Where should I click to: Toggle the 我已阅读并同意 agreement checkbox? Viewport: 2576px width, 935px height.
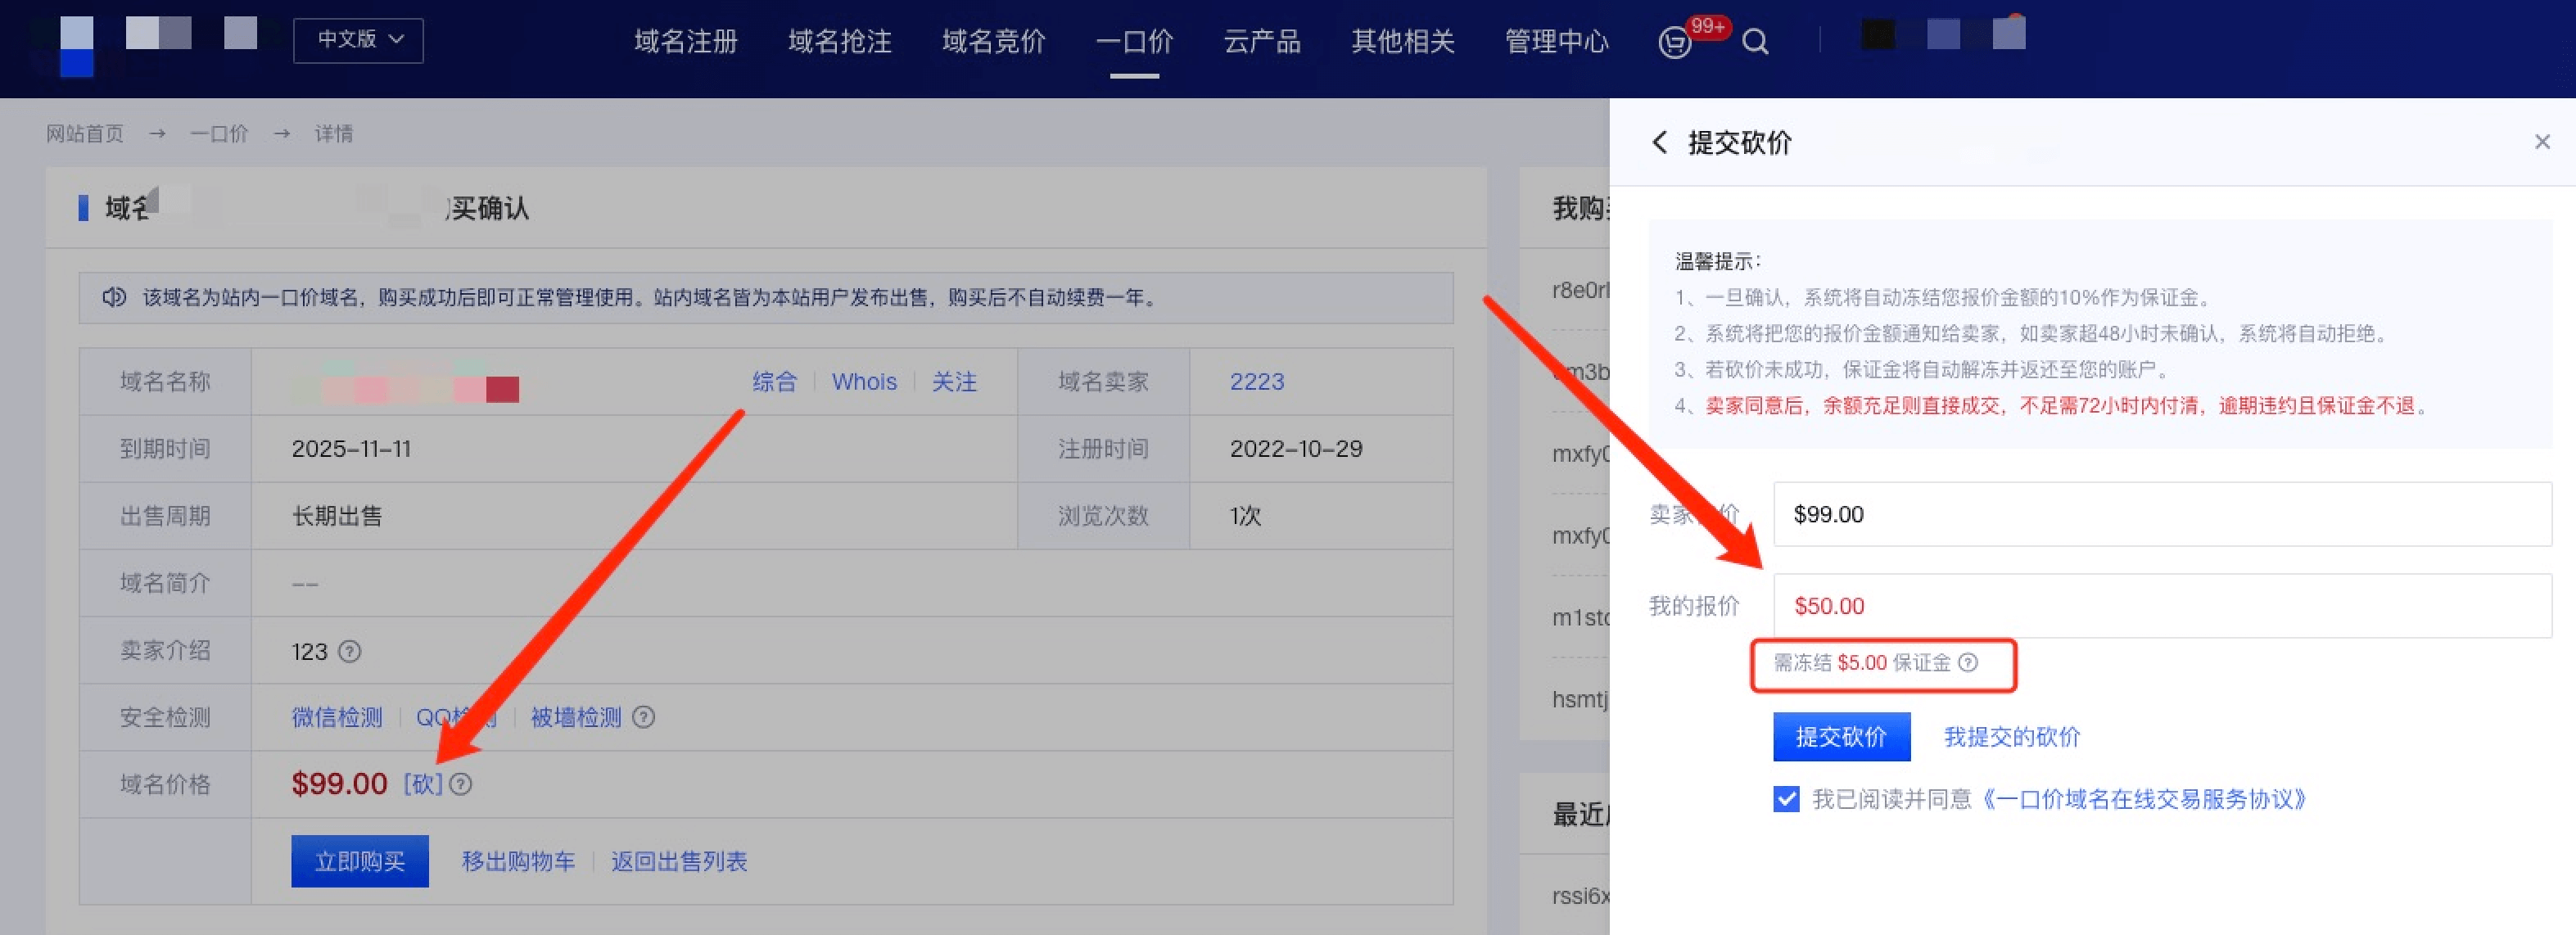click(1786, 799)
